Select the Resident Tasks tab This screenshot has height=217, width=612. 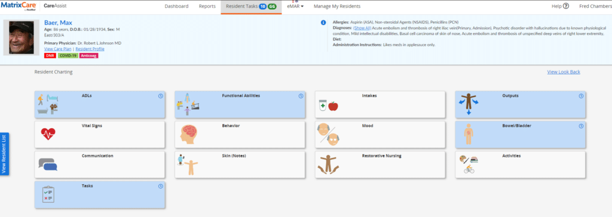[x=251, y=7]
